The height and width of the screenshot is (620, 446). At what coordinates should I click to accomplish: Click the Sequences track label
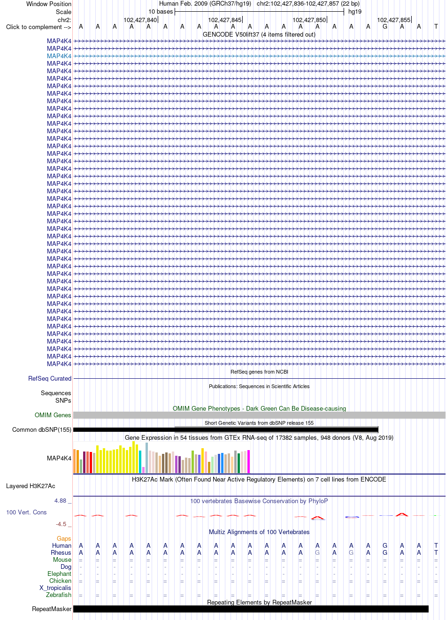coord(56,393)
